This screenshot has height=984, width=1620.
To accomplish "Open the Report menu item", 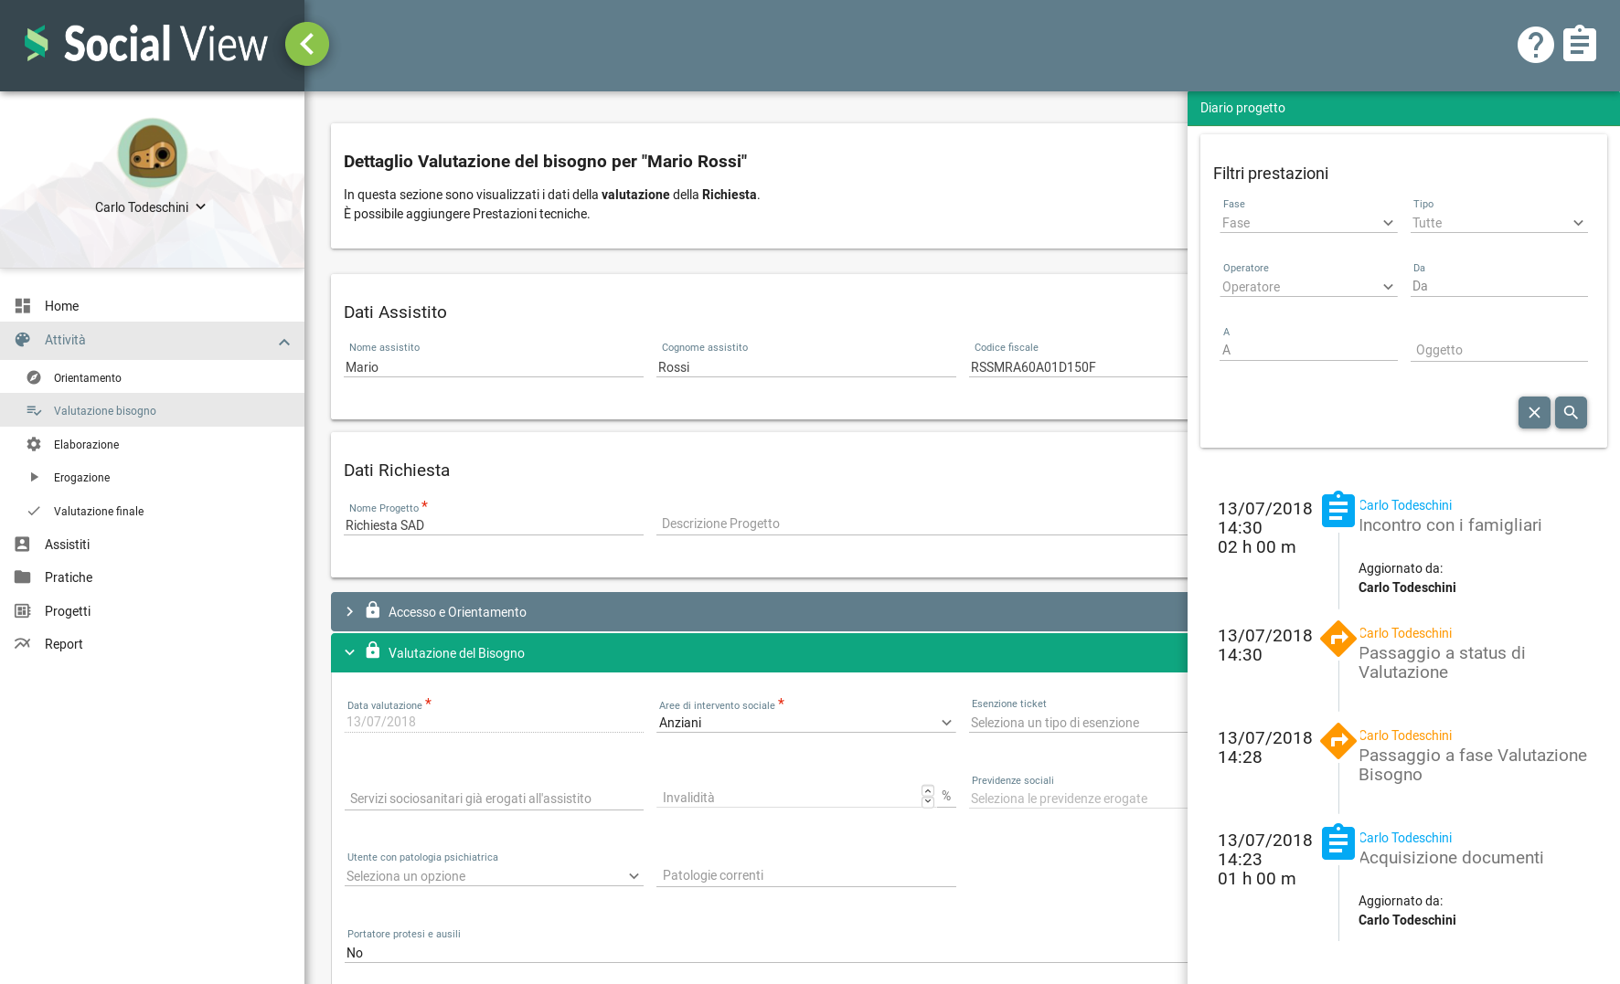I will coord(63,644).
